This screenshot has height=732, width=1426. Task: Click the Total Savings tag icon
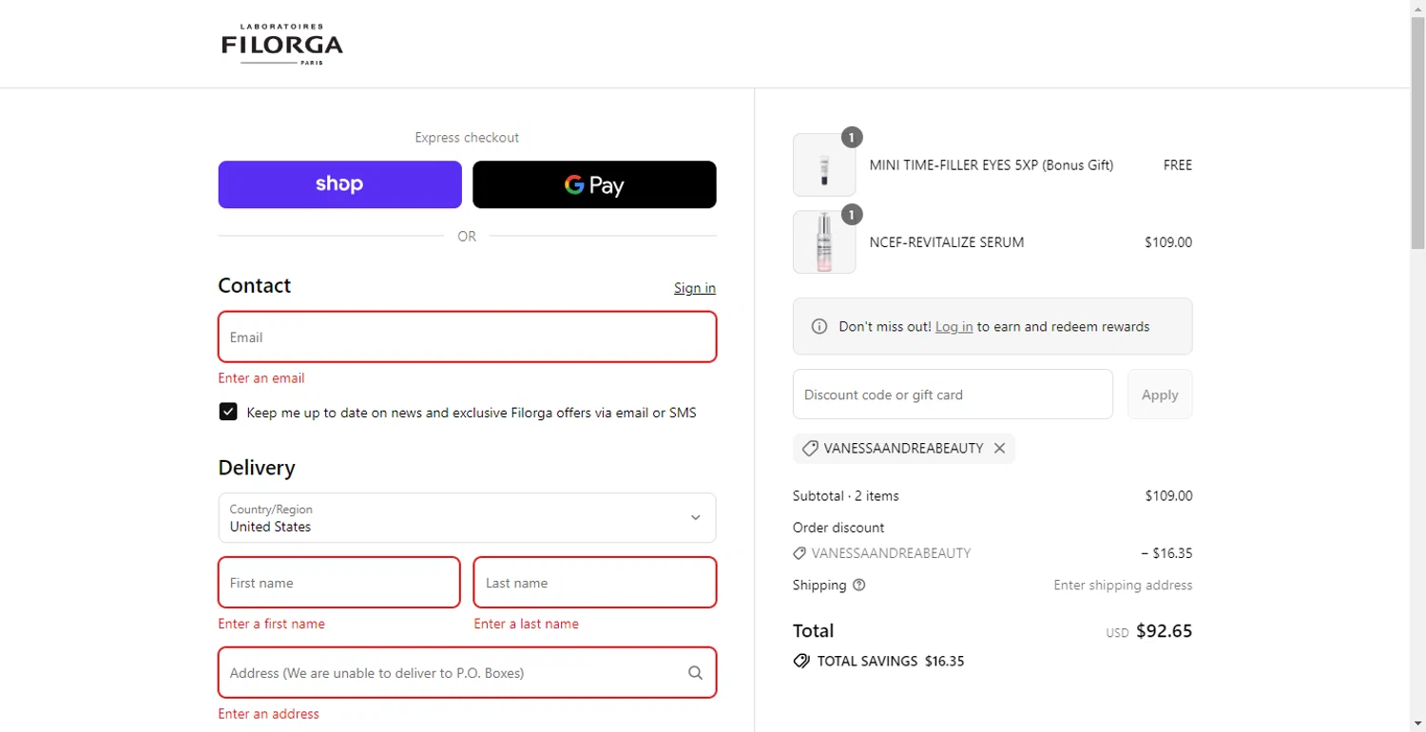(801, 661)
